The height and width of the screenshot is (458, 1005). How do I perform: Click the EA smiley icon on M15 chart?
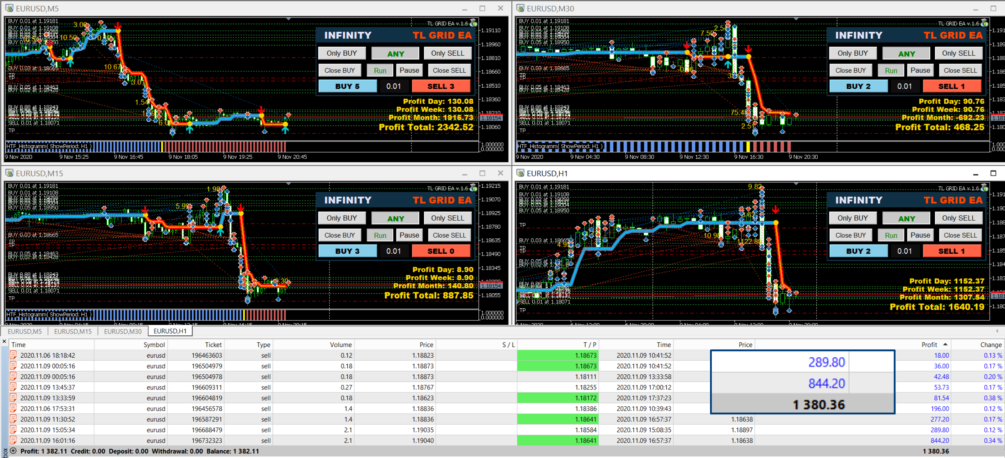point(474,188)
